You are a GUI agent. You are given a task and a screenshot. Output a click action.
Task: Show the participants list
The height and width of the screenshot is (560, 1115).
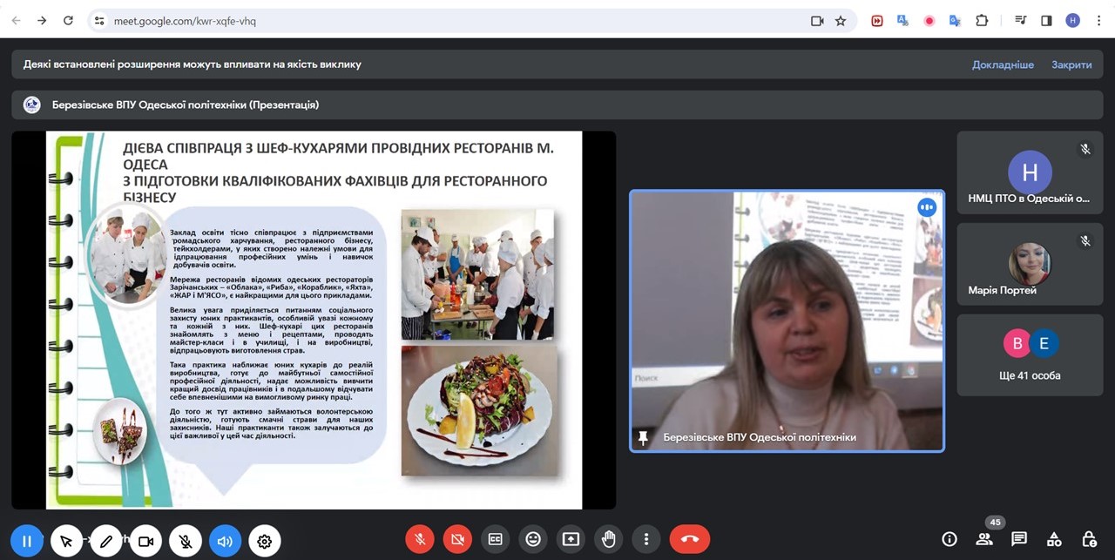pos(984,539)
